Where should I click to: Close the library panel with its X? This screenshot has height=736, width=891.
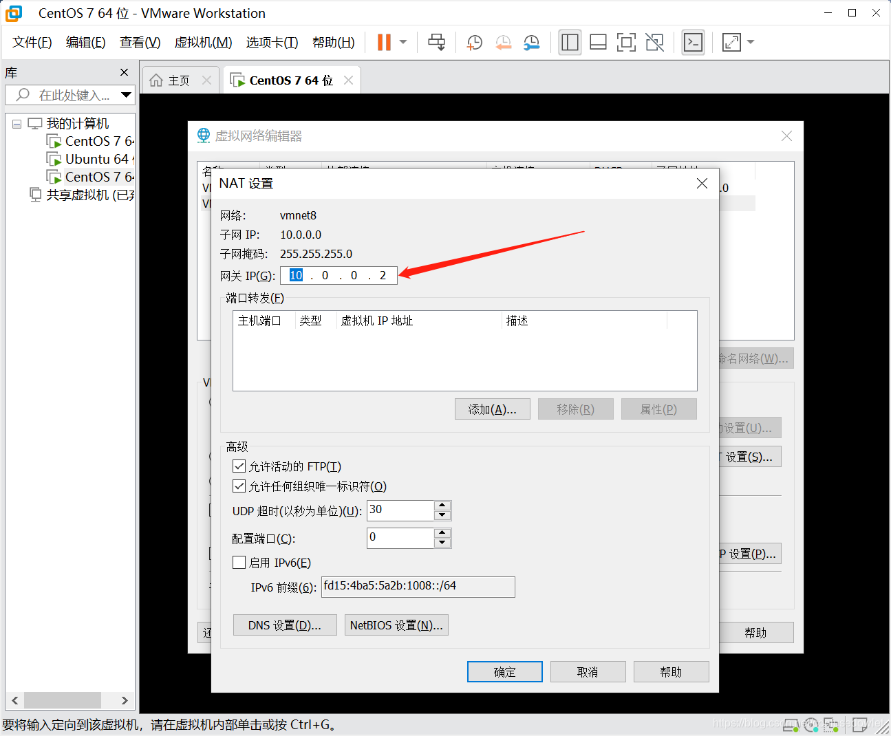pyautogui.click(x=124, y=72)
